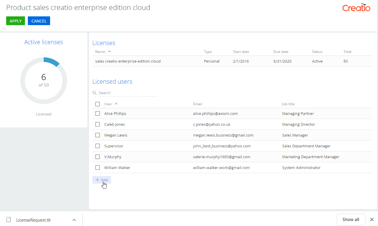Image resolution: width=378 pixels, height=226 pixels.
Task: Click the Sales Department Manager job title
Action: point(307,146)
